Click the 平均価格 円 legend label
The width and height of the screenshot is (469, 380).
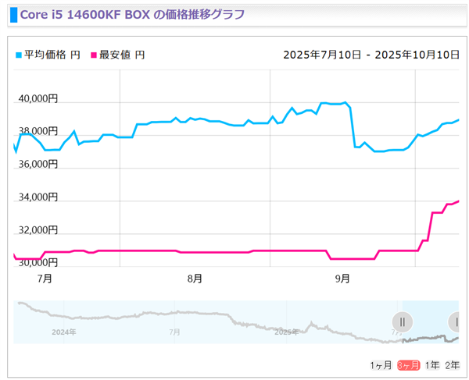click(x=52, y=55)
